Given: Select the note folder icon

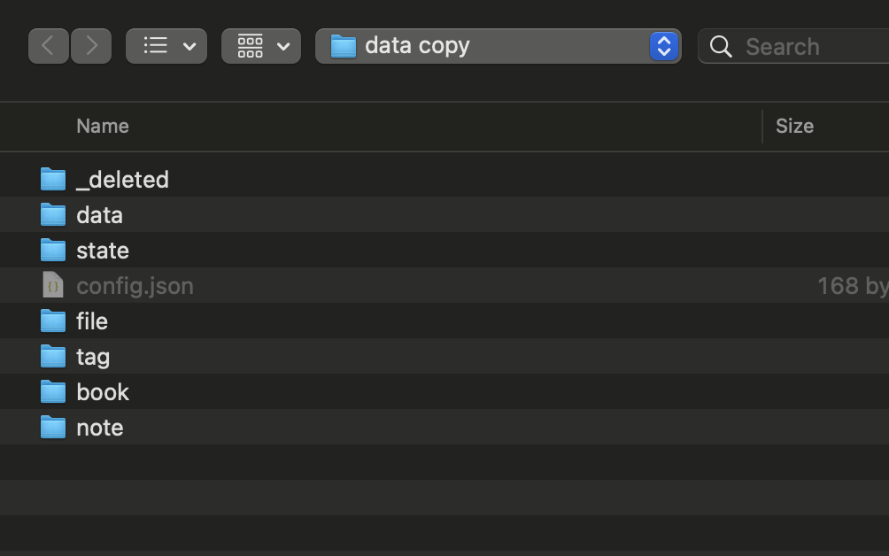Looking at the screenshot, I should pos(53,428).
